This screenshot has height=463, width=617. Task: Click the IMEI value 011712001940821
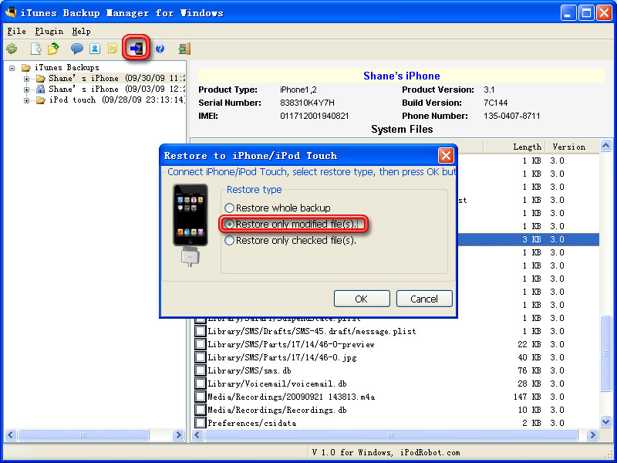coord(315,116)
